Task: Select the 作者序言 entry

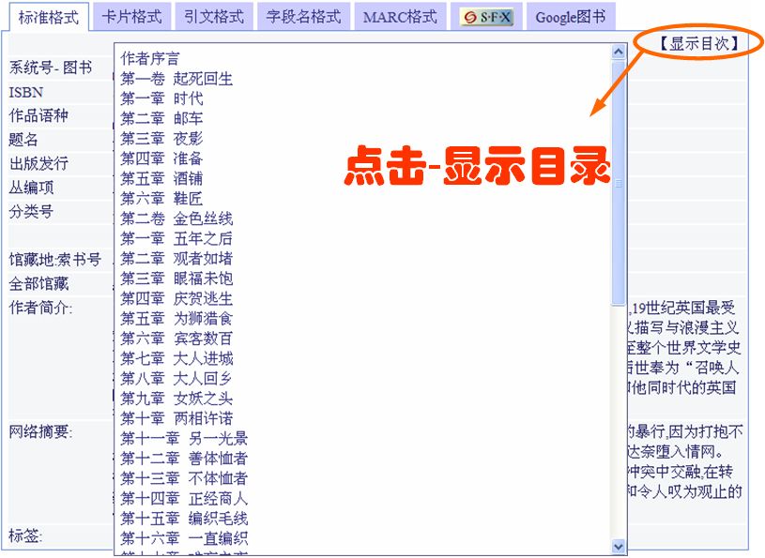Action: tap(150, 58)
